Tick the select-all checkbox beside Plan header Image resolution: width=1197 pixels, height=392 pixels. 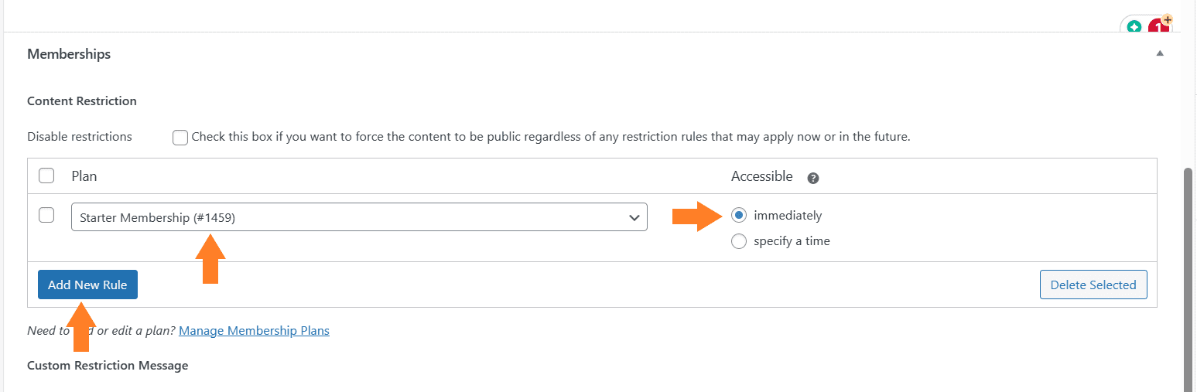46,176
